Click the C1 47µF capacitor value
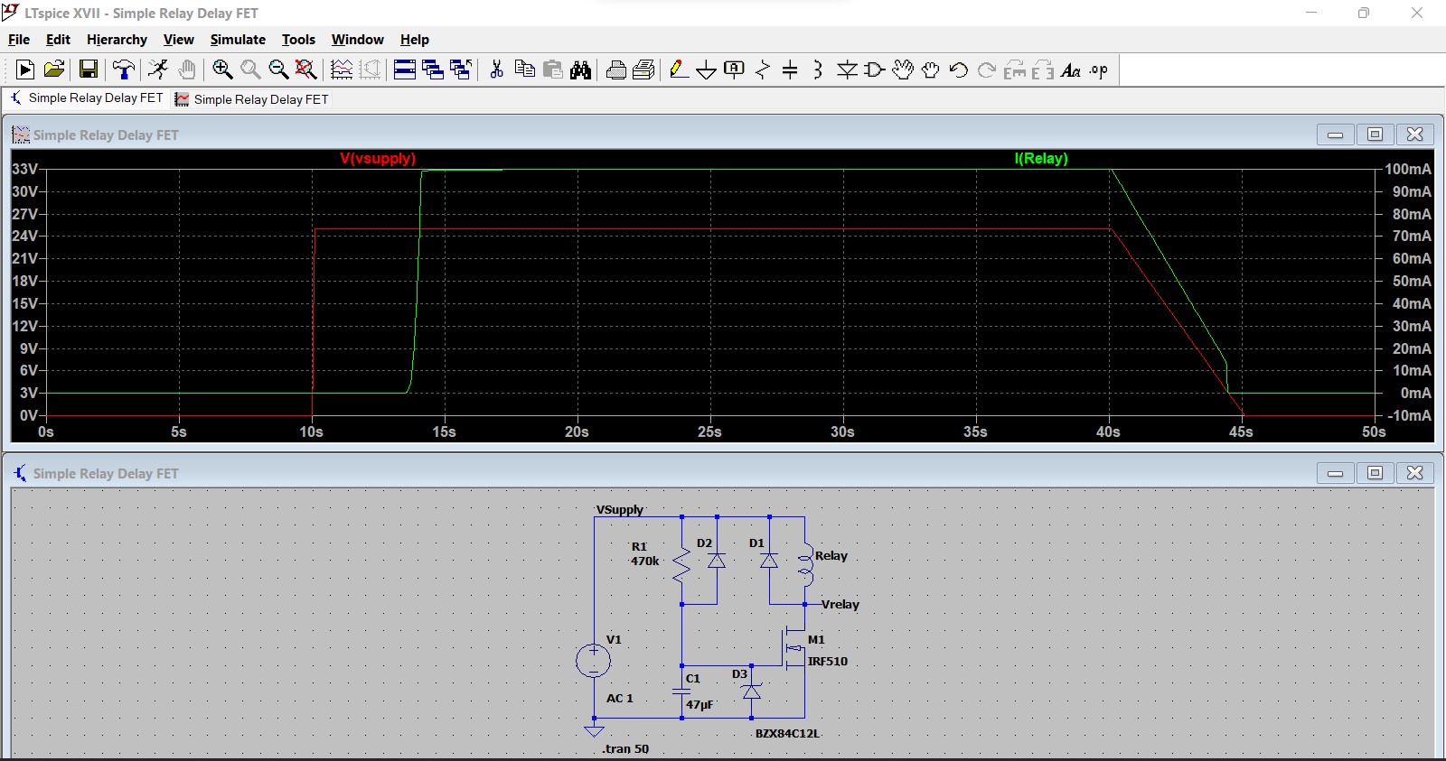 (x=700, y=704)
